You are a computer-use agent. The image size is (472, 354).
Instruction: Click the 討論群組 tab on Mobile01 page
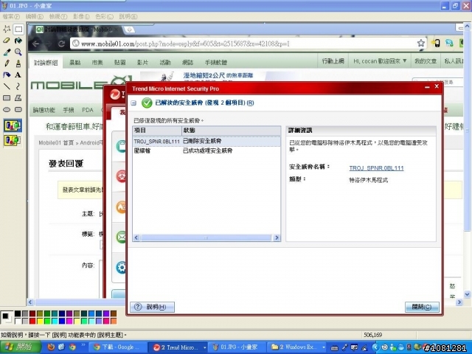46,62
